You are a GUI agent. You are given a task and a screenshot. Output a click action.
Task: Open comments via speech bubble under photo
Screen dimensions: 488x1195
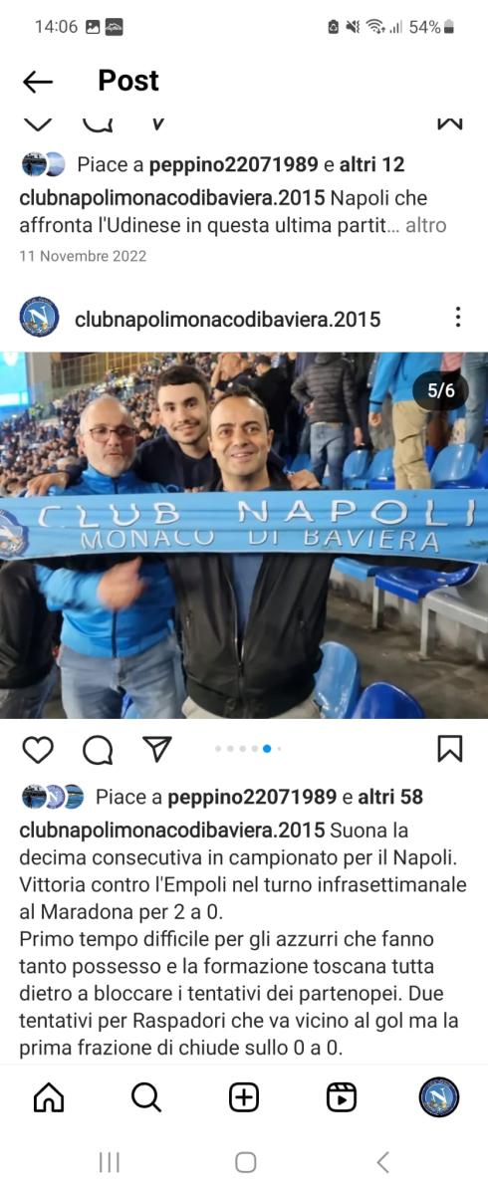[98, 749]
